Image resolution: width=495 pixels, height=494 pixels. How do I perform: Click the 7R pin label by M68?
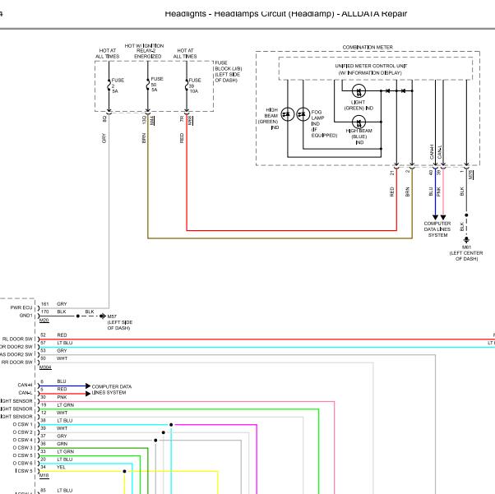point(182,119)
